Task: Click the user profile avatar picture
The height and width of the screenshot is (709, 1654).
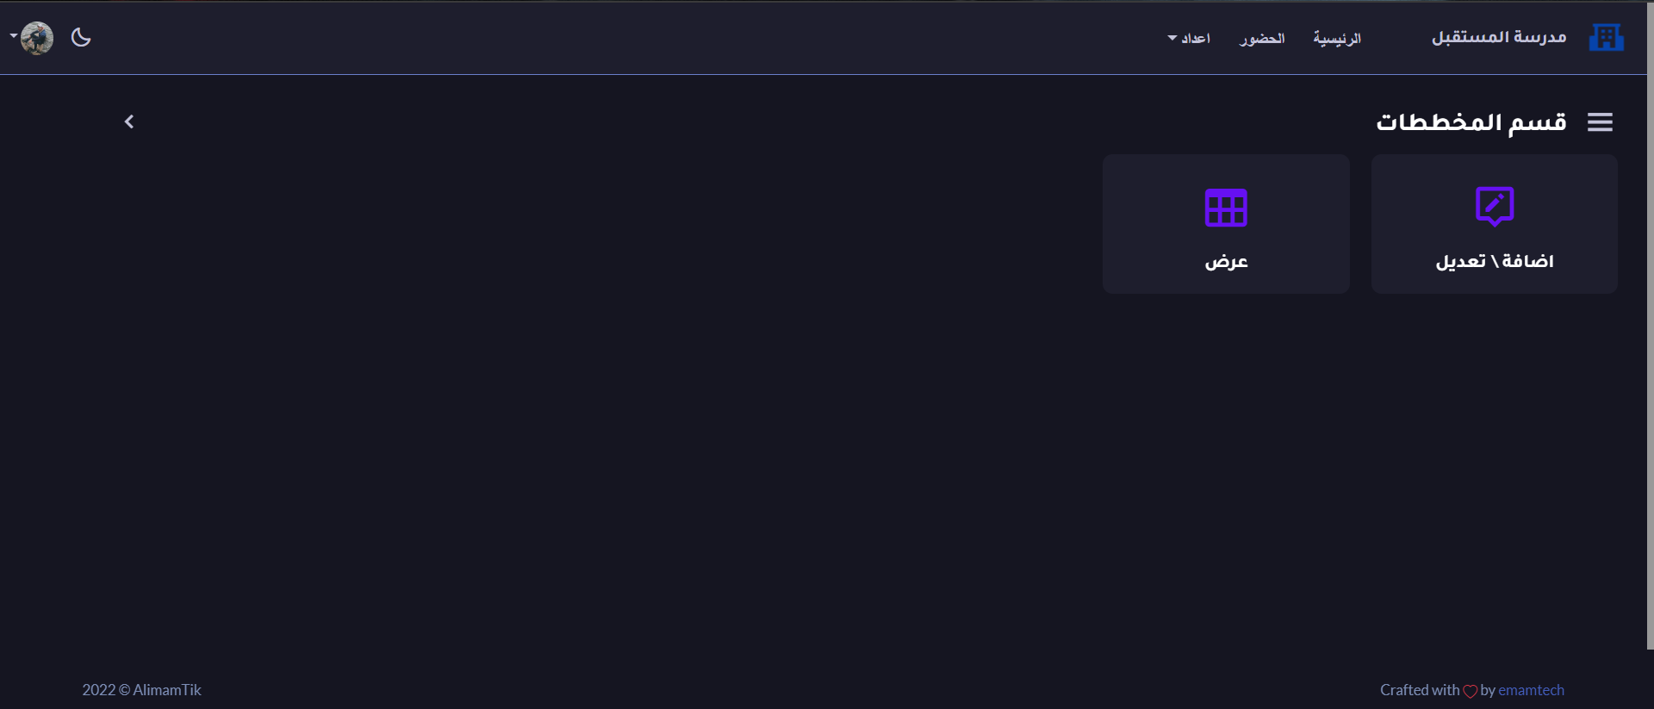Action: (37, 38)
